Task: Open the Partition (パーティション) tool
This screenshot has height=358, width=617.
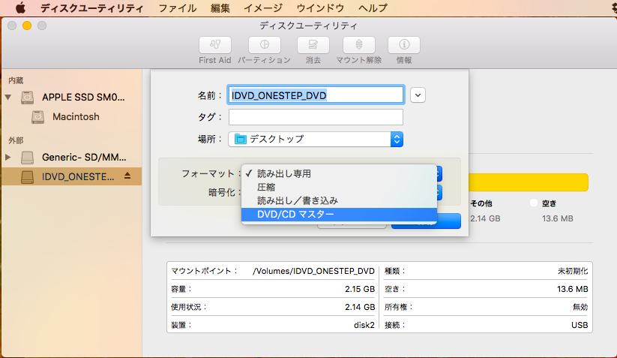Action: 265,45
